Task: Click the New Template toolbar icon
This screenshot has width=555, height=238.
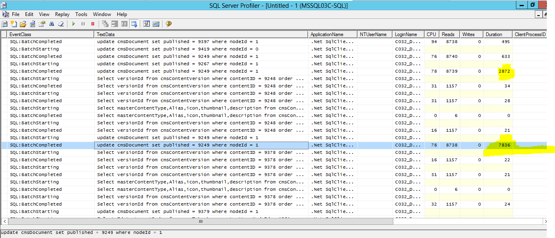Action: click(14, 24)
